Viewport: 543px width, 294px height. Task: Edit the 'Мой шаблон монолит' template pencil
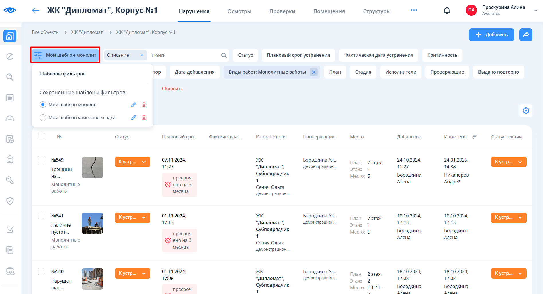coord(134,105)
